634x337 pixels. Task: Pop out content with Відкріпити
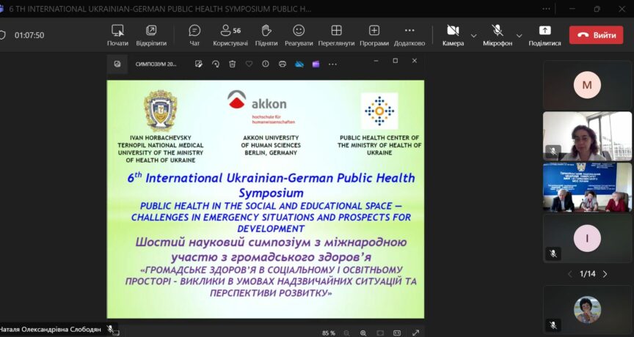[151, 34]
